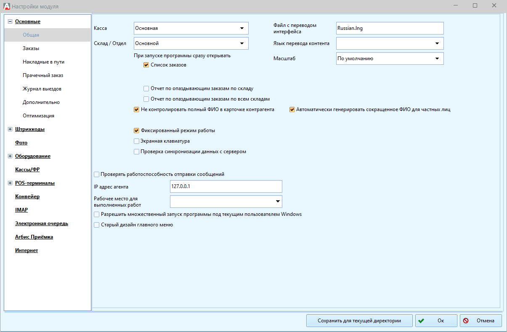Click the Отмена button
This screenshot has height=332, width=507.
(480, 321)
